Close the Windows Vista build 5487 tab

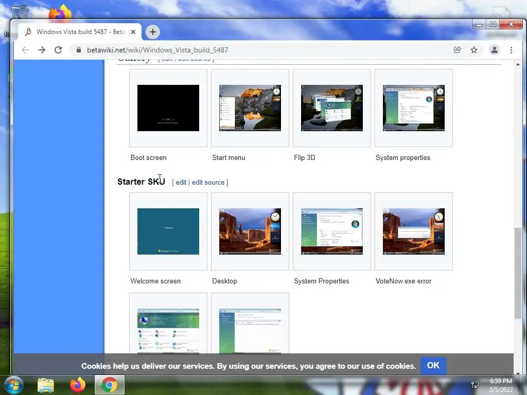point(133,32)
